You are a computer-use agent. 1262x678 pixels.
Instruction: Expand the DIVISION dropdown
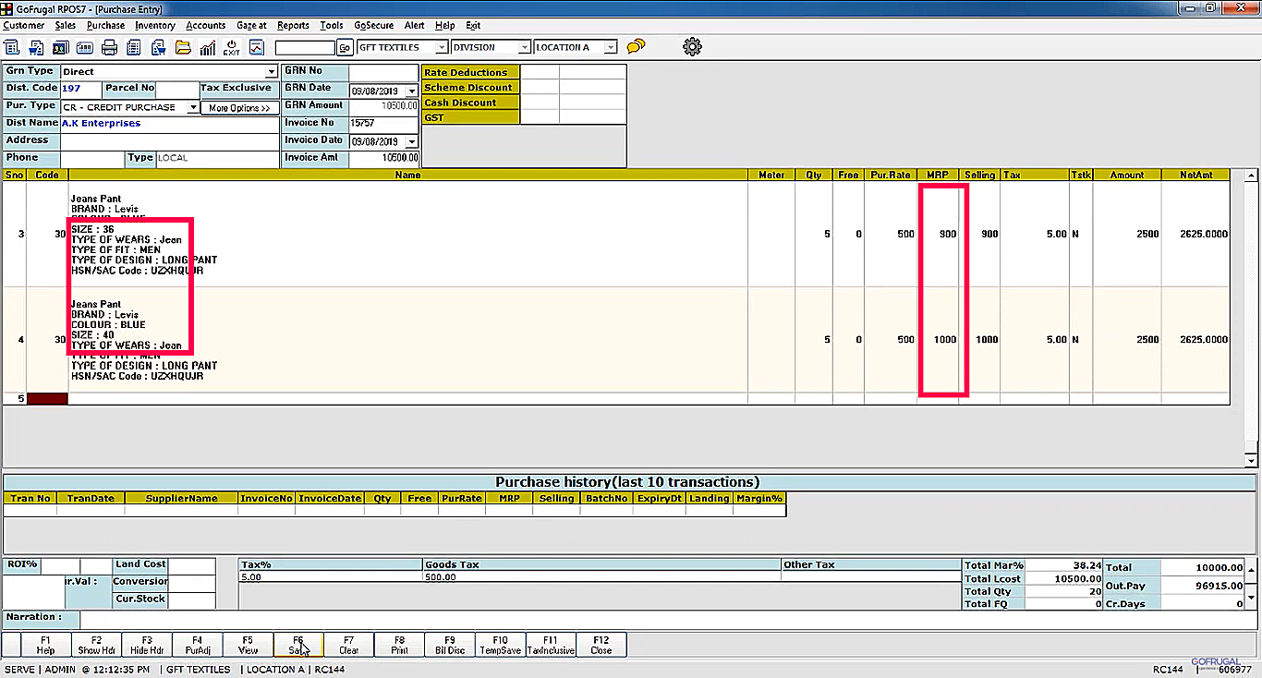[525, 47]
